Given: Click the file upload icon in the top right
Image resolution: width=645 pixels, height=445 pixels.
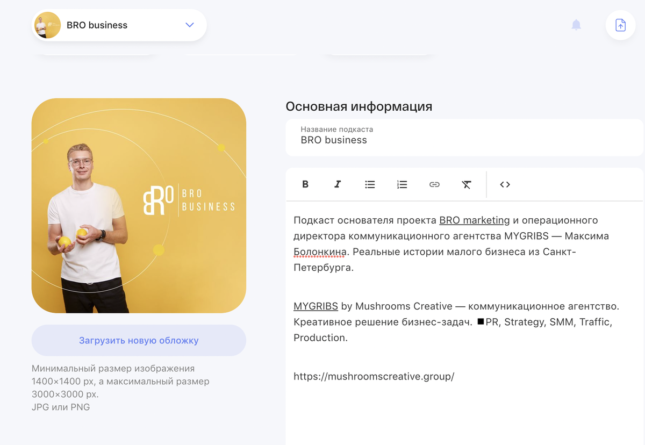Looking at the screenshot, I should tap(621, 25).
